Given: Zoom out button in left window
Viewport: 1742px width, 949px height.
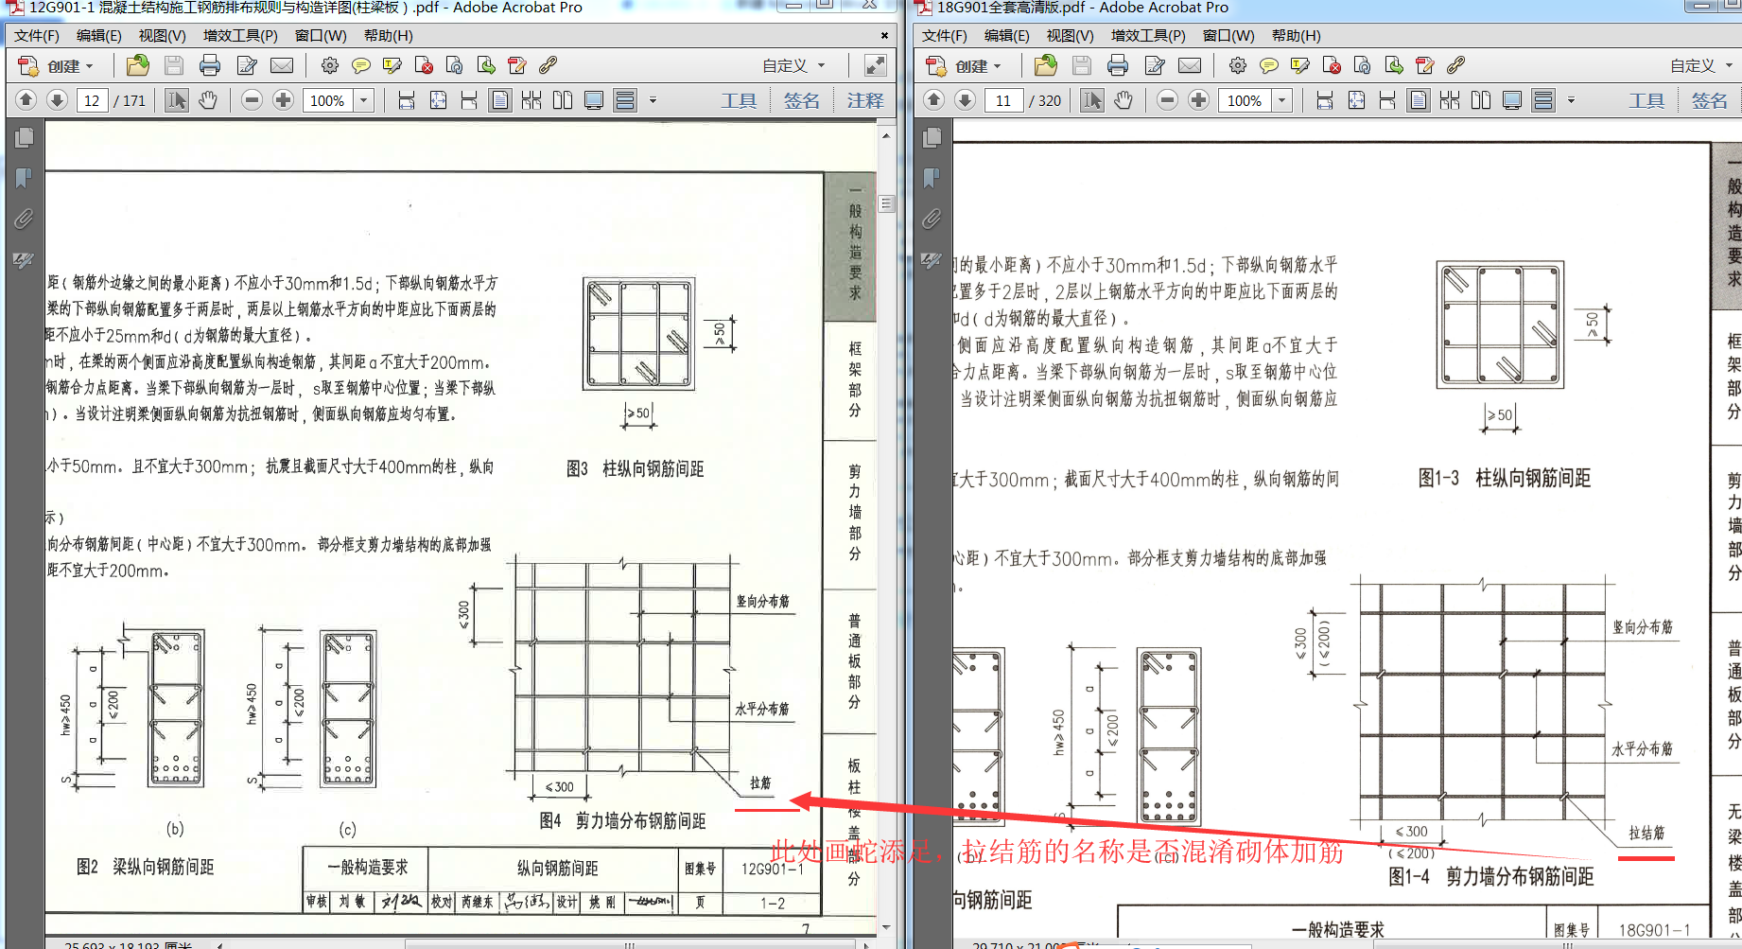Looking at the screenshot, I should click(252, 99).
